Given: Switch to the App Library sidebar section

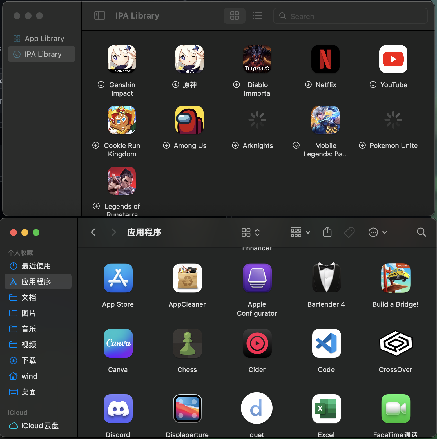Looking at the screenshot, I should [41, 38].
